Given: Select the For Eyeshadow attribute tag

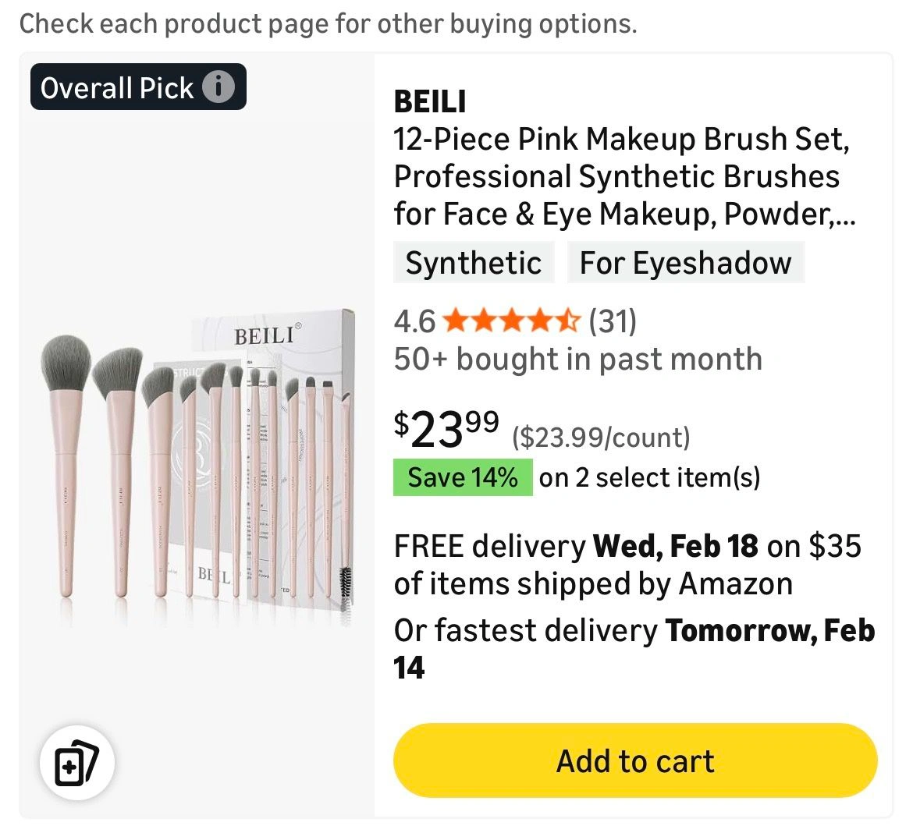Looking at the screenshot, I should pyautogui.click(x=684, y=263).
